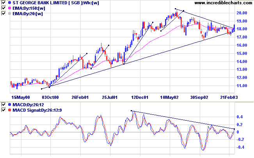Click the MACD -0.2 axis label
This screenshot has height=158, width=254.
pyautogui.click(x=240, y=139)
